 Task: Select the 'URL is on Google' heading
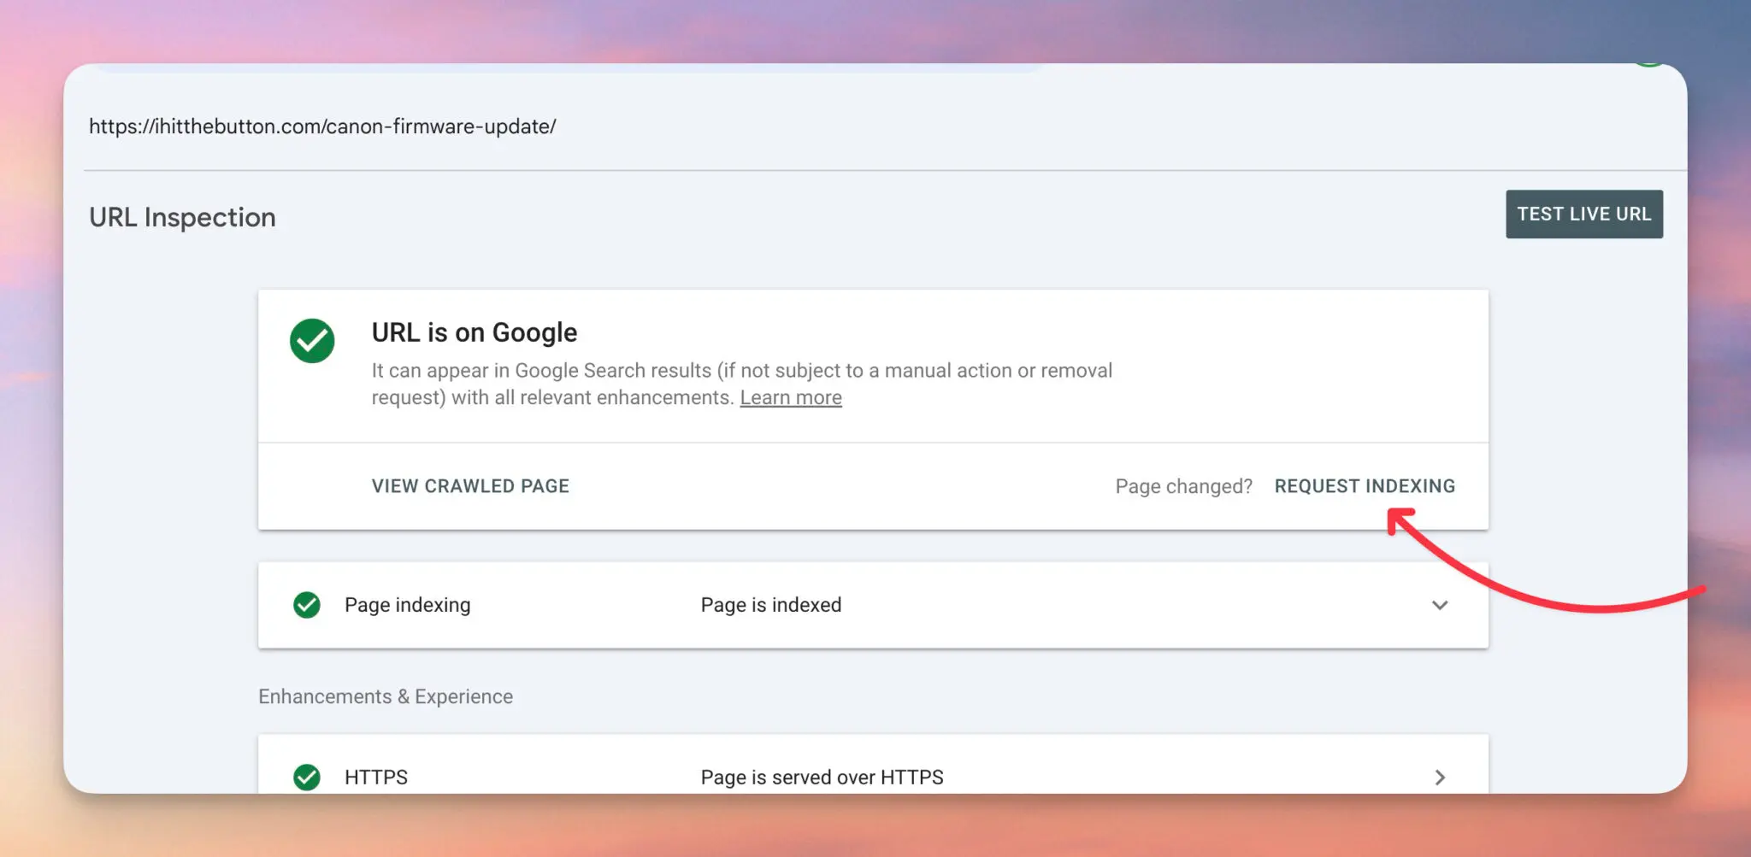click(475, 332)
